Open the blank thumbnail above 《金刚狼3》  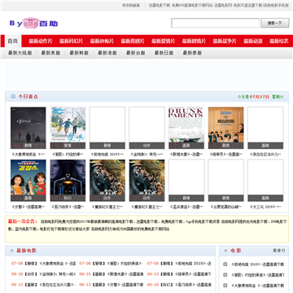pos(146,128)
